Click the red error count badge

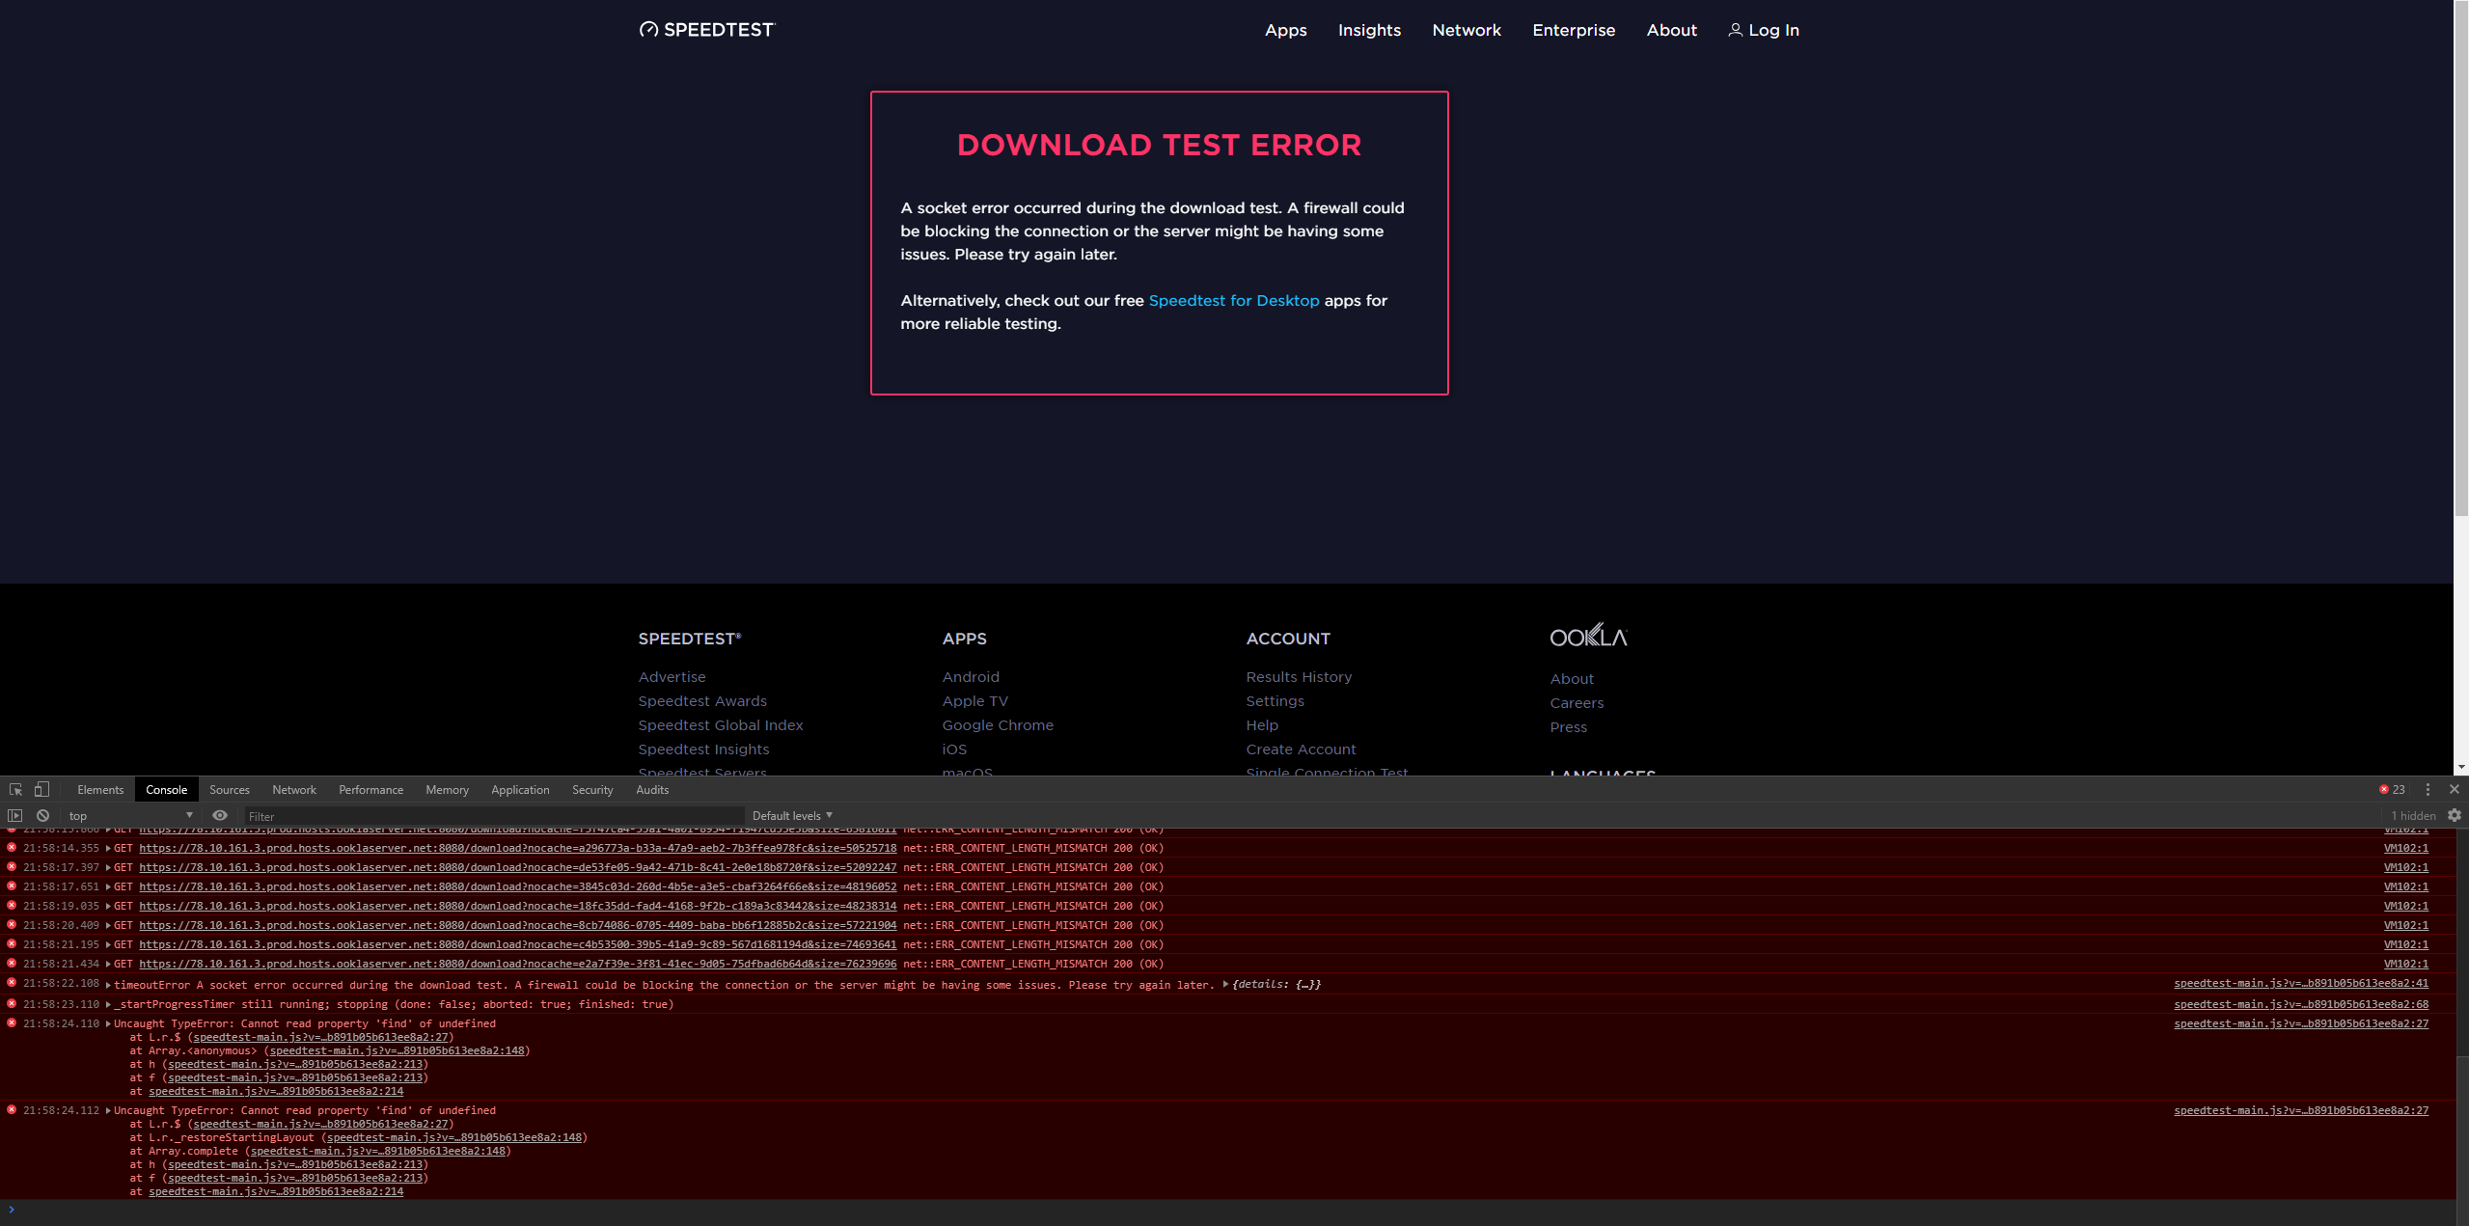(x=2391, y=789)
